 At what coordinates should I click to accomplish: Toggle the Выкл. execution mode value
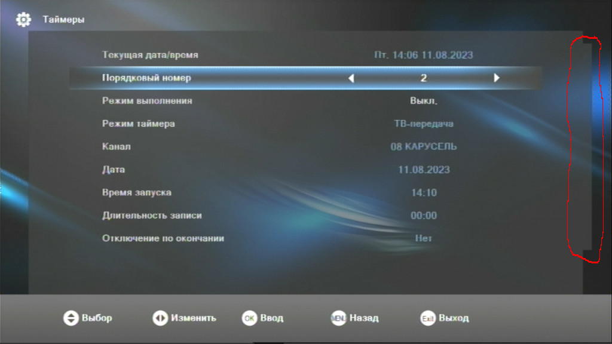pyautogui.click(x=424, y=100)
